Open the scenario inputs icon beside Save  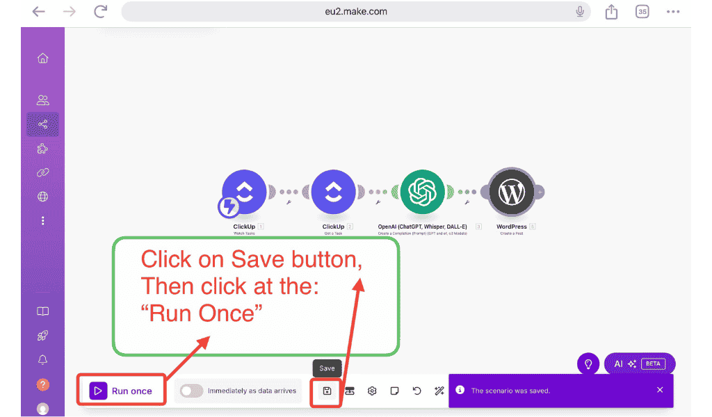pyautogui.click(x=350, y=391)
